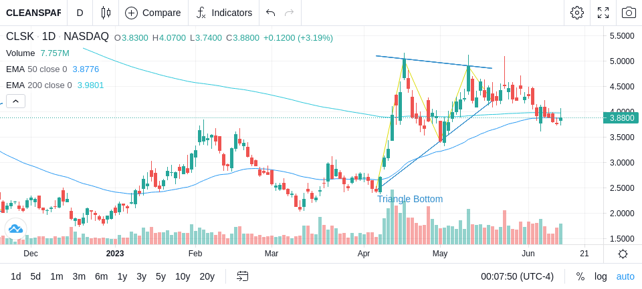Redo the last chart action
This screenshot has width=642, height=289.
click(289, 13)
